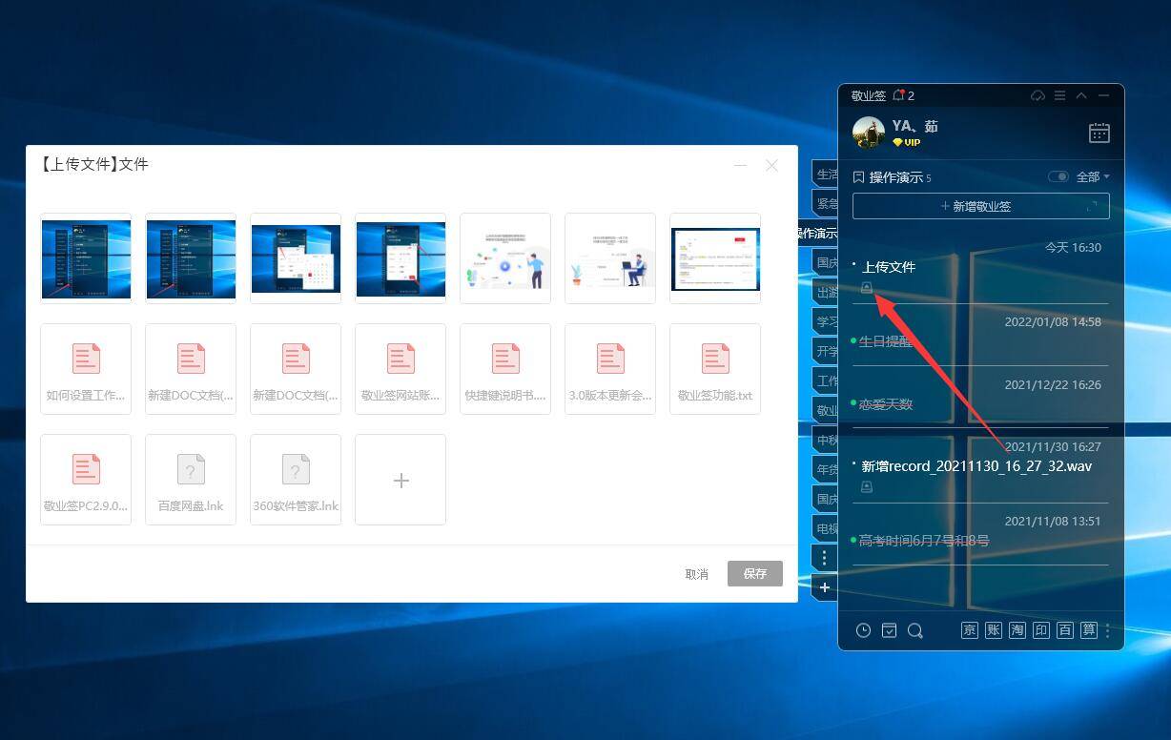Open the 高考时间6月7号和8号 note

click(924, 541)
